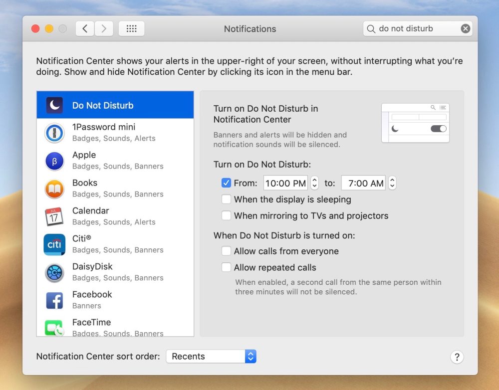The height and width of the screenshot is (390, 499).
Task: Click the to time stepper arrows
Action: [392, 183]
